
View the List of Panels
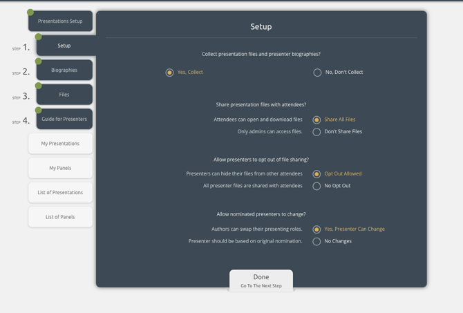click(x=60, y=217)
